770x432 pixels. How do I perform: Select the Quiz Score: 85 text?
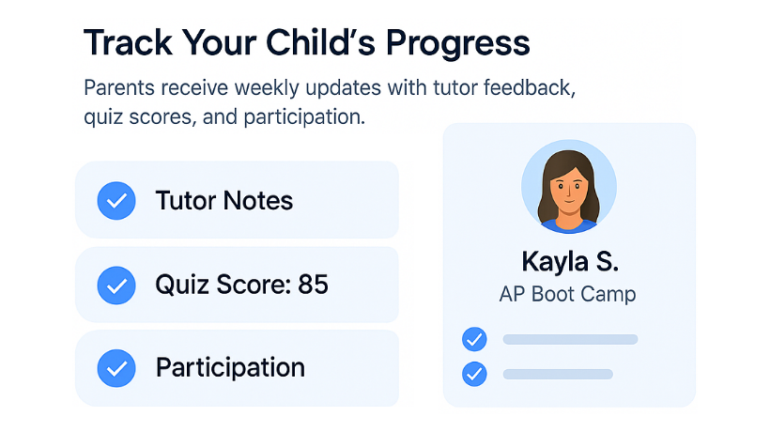(241, 285)
